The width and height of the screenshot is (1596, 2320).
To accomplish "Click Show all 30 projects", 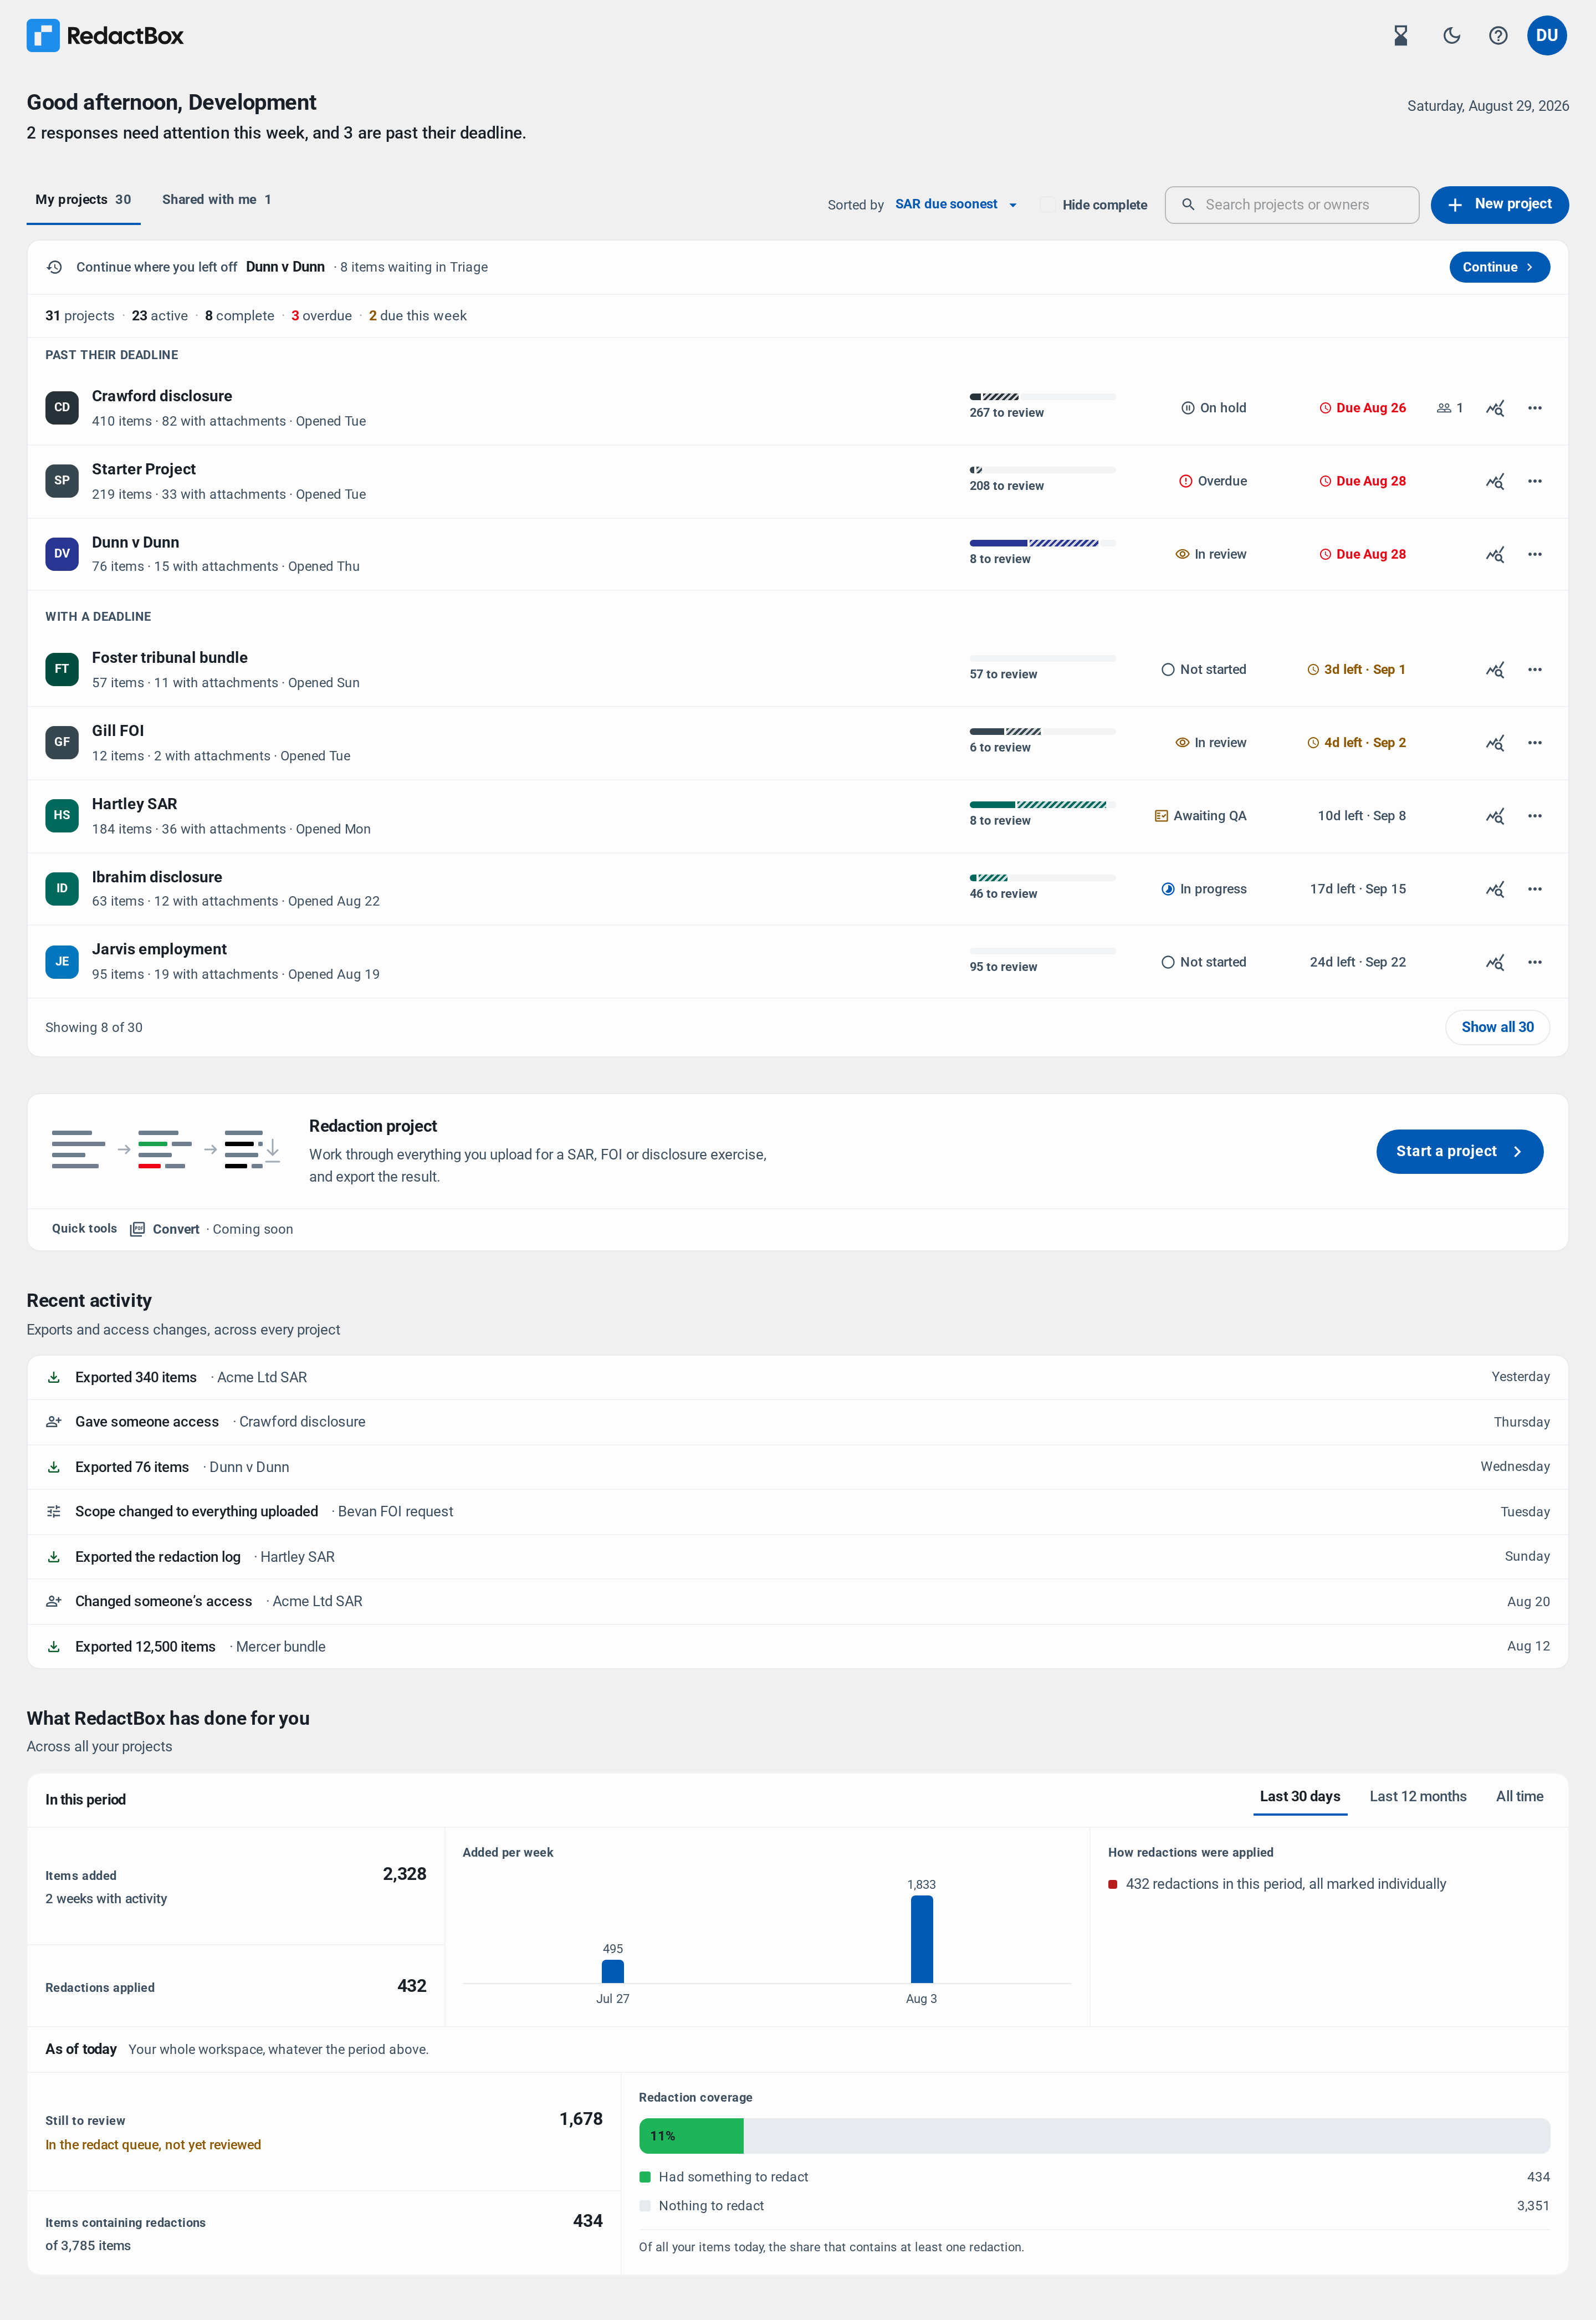I will point(1496,1027).
